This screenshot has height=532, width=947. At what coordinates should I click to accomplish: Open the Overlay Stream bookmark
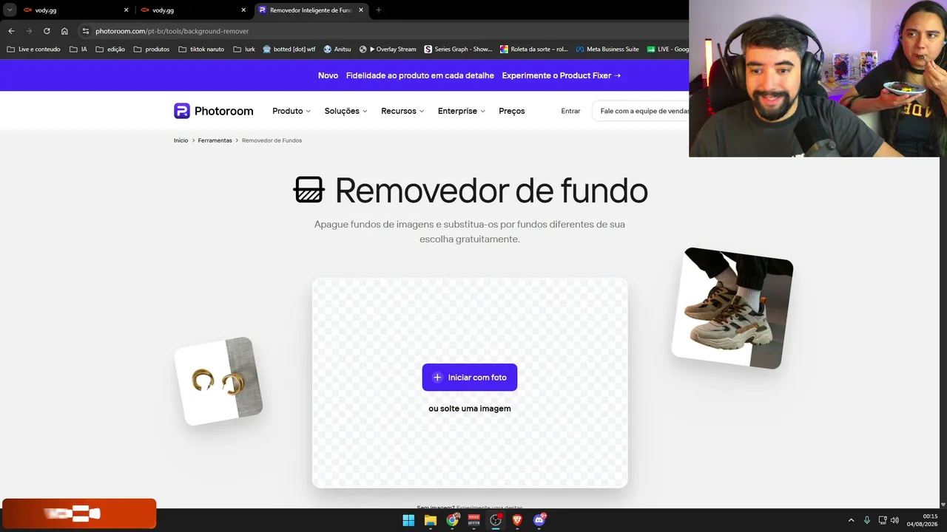click(x=388, y=50)
